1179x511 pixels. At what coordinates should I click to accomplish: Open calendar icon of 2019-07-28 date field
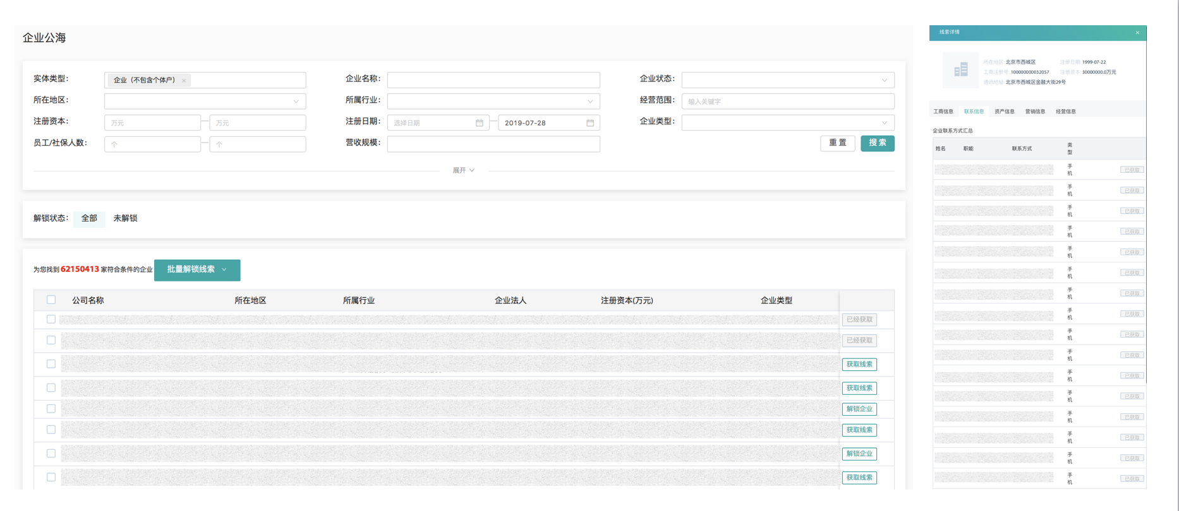click(x=590, y=123)
